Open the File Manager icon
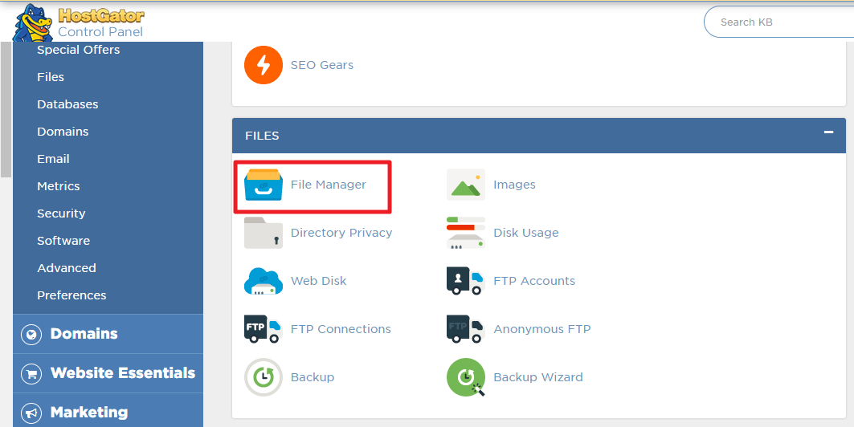 [x=263, y=185]
